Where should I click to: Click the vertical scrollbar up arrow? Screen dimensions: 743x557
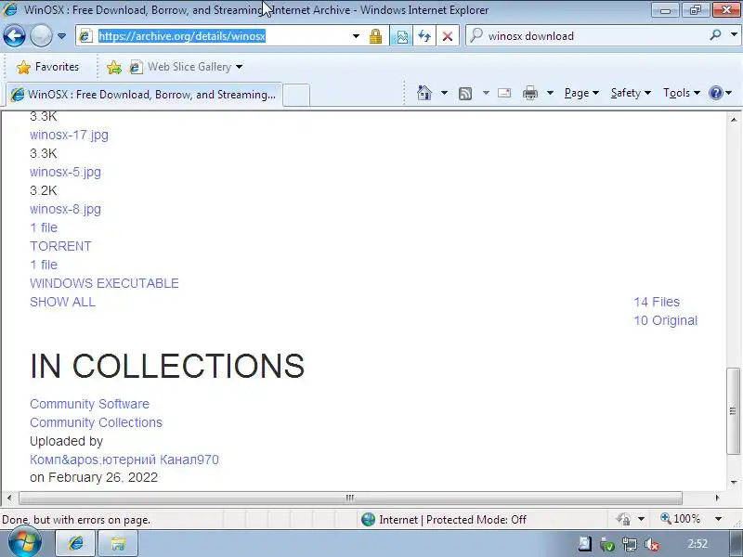[x=734, y=119]
